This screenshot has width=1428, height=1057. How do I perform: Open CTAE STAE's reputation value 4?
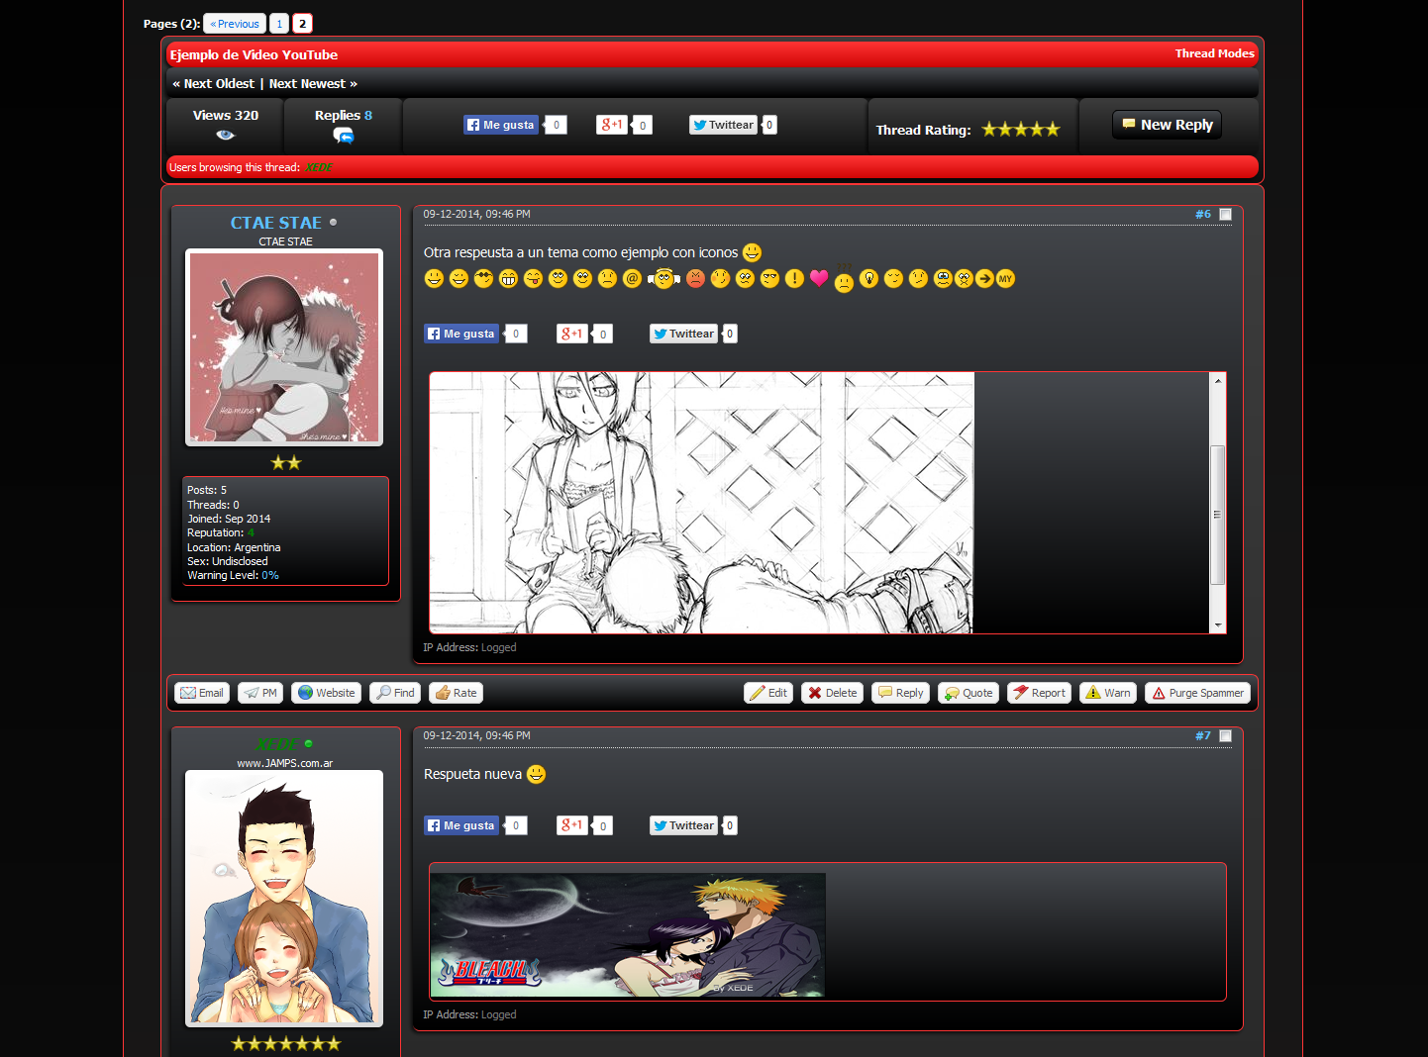coord(251,532)
